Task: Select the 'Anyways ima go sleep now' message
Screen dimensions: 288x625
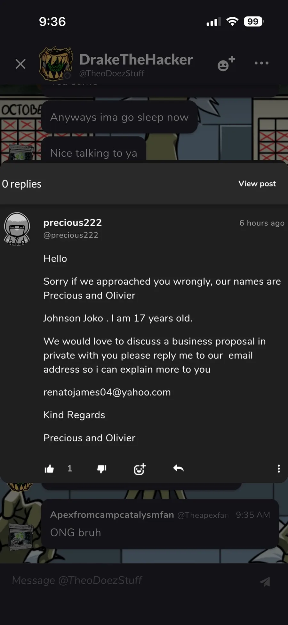Action: (x=119, y=117)
